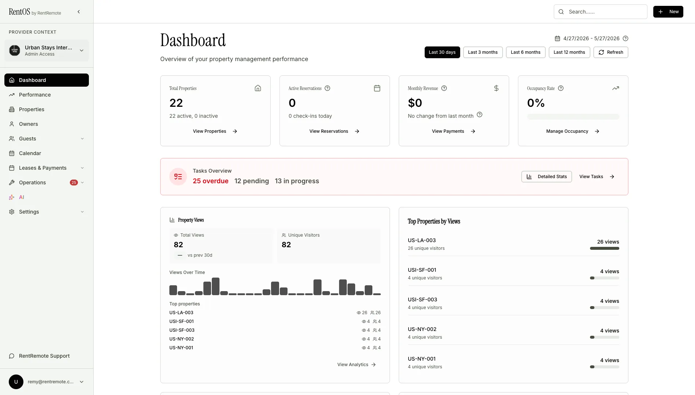Click the date range help icon
This screenshot has width=695, height=395.
click(x=625, y=38)
